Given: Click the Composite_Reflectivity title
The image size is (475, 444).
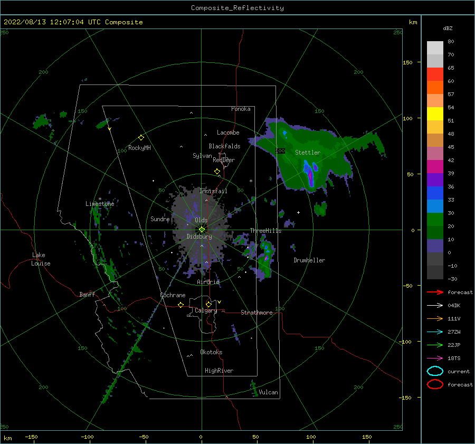Looking at the screenshot, I should pos(237,8).
